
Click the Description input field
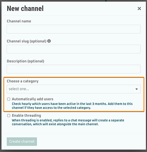click(73, 69)
